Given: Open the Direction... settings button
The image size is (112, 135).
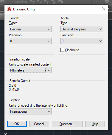Looking at the screenshot, I should click(67, 124).
